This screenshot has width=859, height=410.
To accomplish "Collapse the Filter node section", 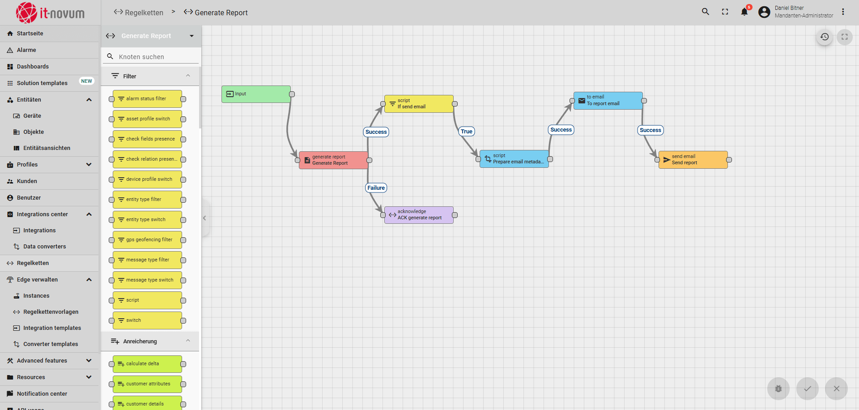I will tap(188, 76).
